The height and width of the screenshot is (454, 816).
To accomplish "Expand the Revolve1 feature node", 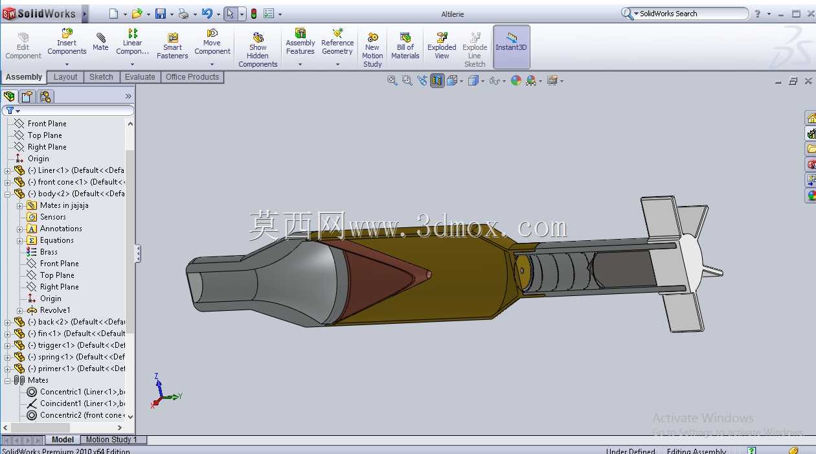I will (19, 310).
